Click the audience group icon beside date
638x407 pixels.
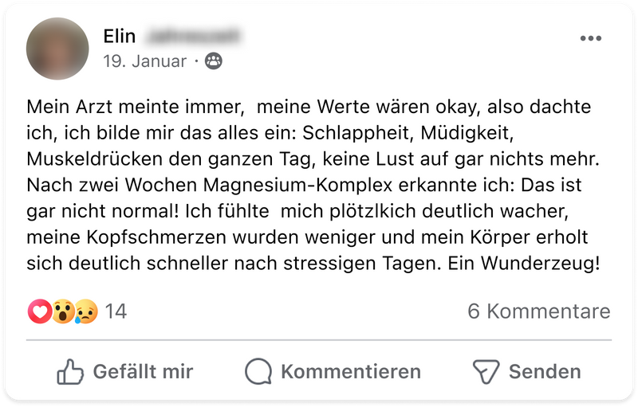(213, 61)
